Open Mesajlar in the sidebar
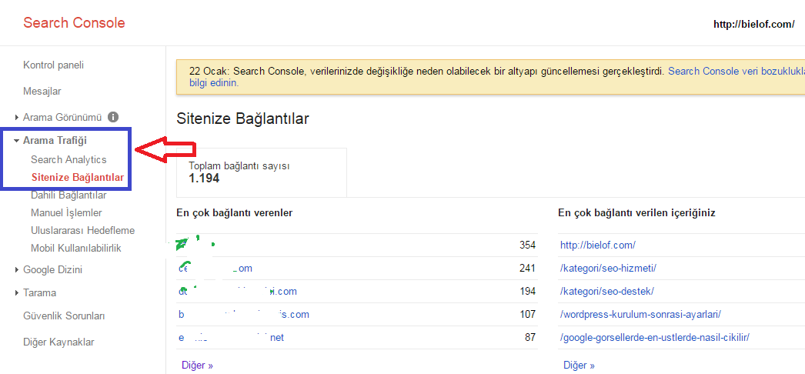 pos(42,92)
